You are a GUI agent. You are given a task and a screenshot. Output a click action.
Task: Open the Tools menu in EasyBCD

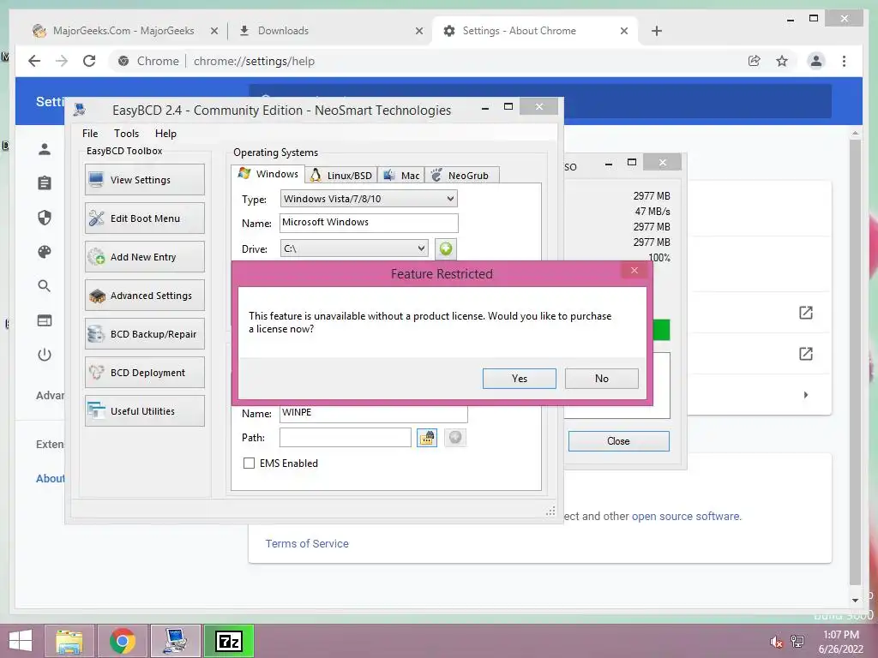tap(127, 133)
